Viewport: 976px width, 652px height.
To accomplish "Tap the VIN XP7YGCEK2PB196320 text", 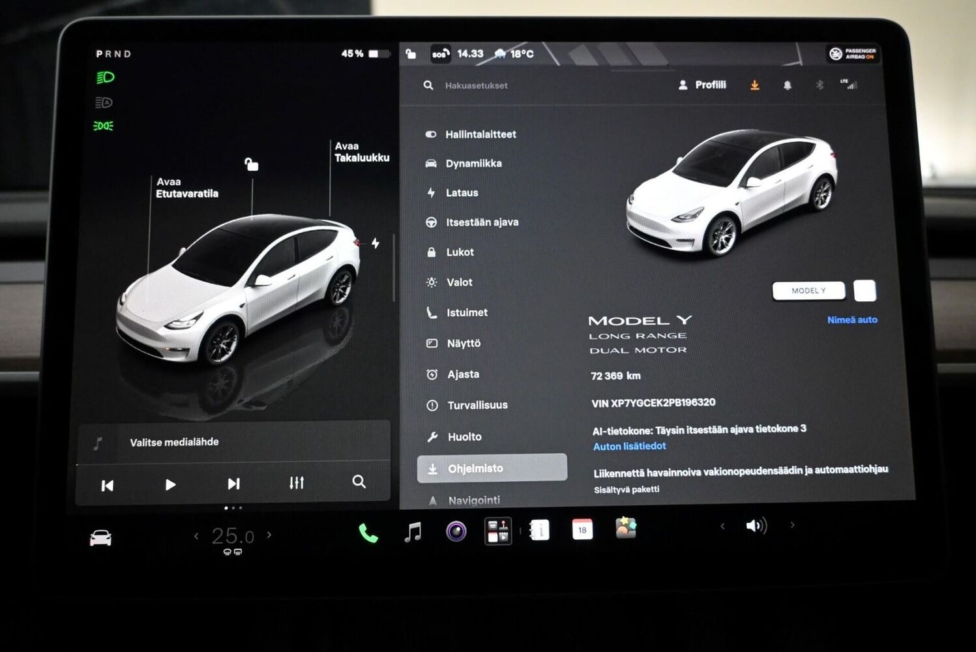I will [x=653, y=403].
